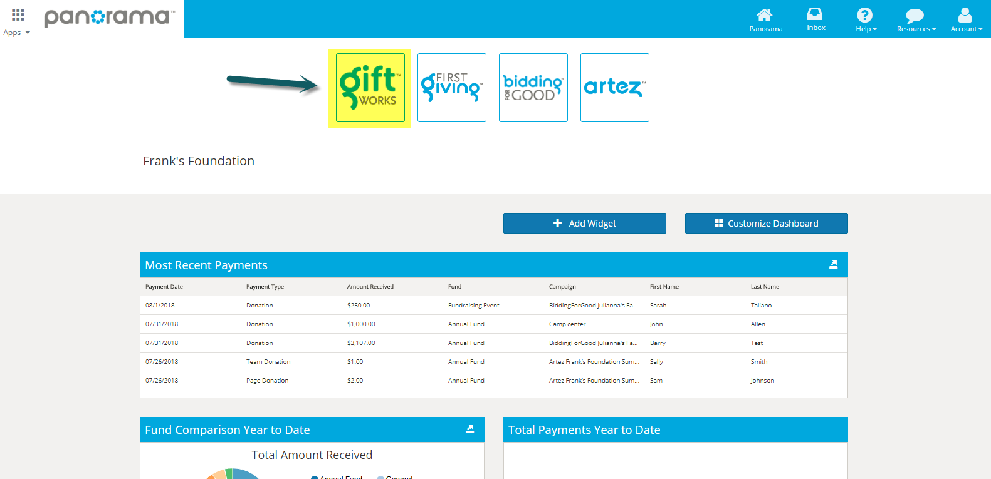Image resolution: width=991 pixels, height=479 pixels.
Task: Select the Camp center campaign cell
Action: tap(567, 324)
